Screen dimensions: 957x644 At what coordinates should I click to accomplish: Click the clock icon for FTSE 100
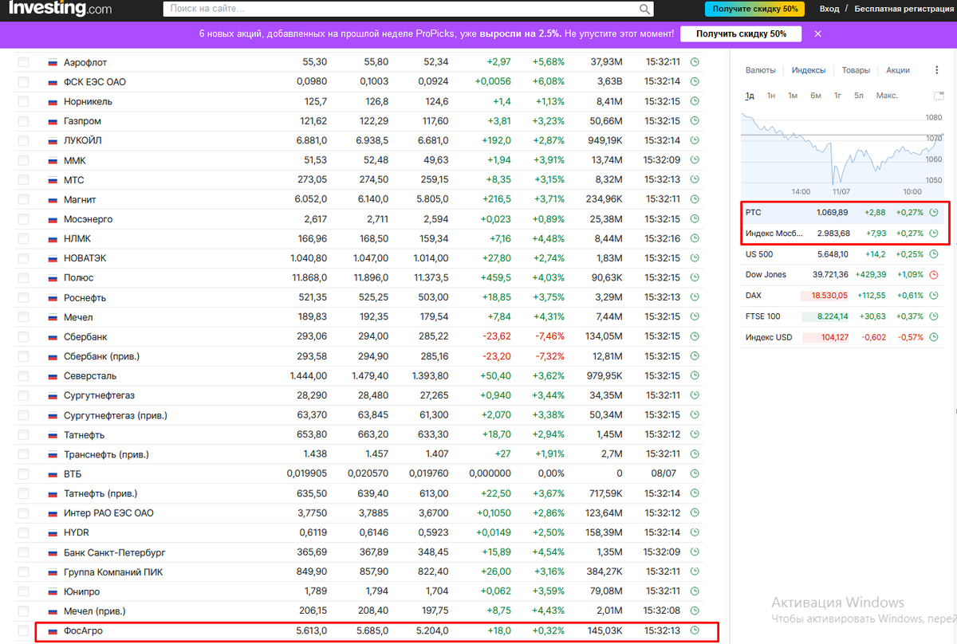click(x=933, y=316)
